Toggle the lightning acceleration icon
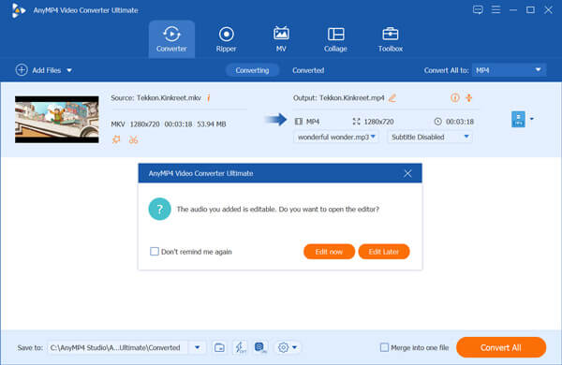The image size is (562, 365). coord(240,347)
